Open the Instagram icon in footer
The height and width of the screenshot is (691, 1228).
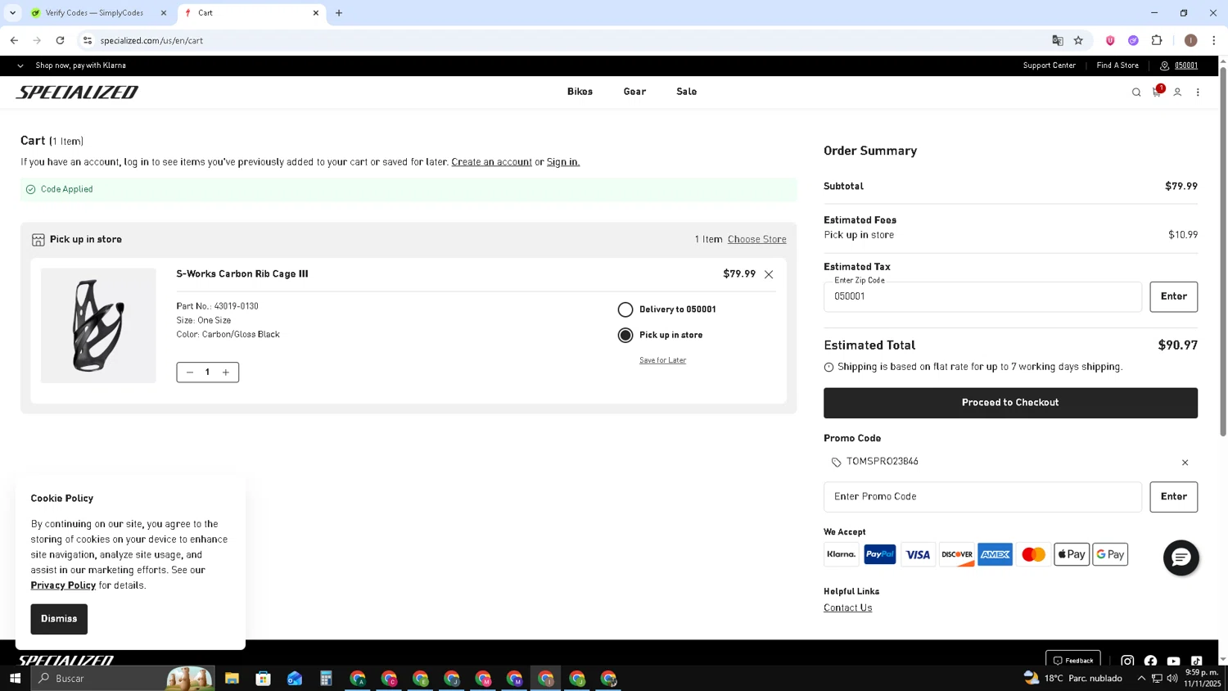tap(1127, 661)
